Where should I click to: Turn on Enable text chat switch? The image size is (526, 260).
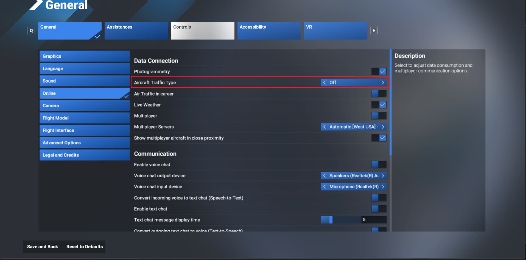pos(379,209)
